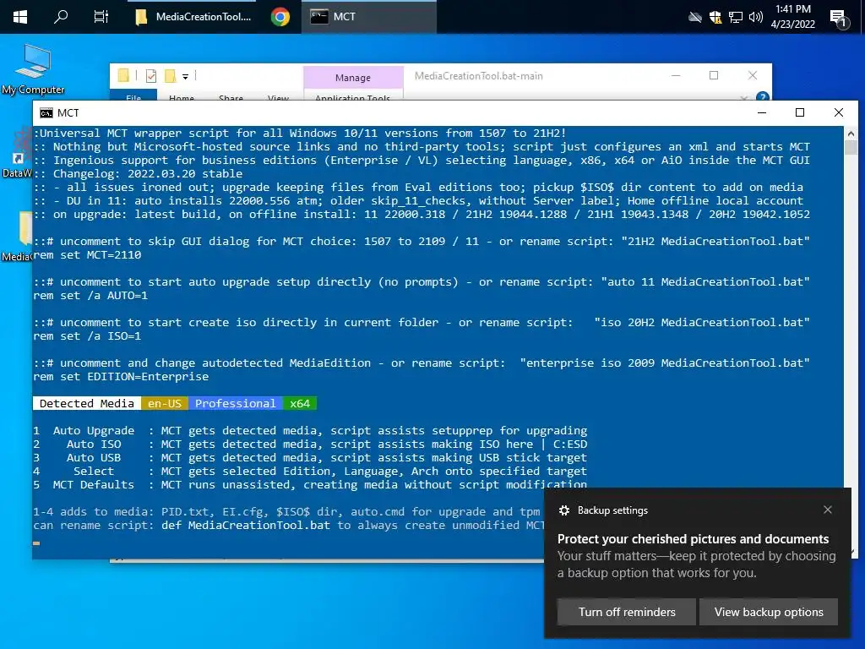Click Explorer help question mark icon
865x649 pixels.
click(x=763, y=97)
